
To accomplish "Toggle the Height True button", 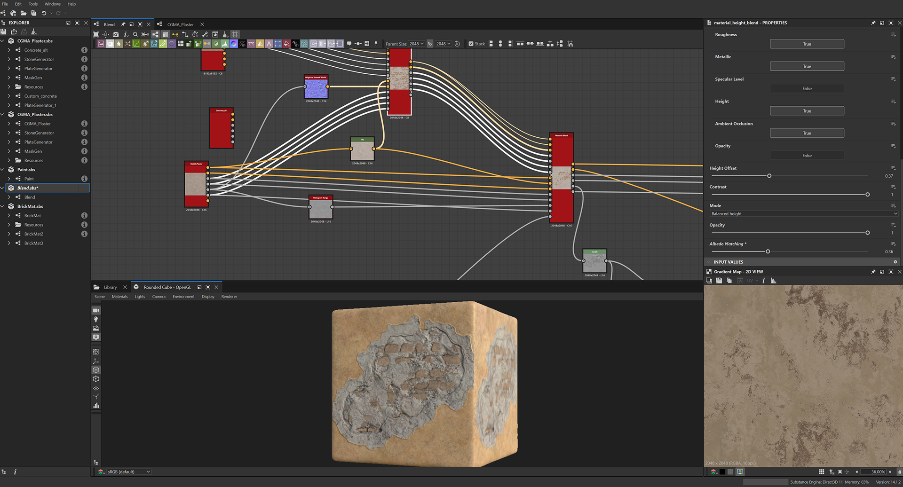I will [807, 111].
